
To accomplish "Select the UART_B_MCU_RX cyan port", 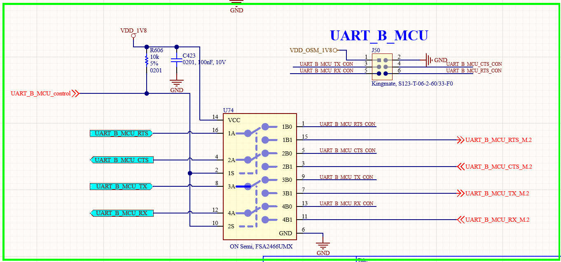I will [x=122, y=213].
